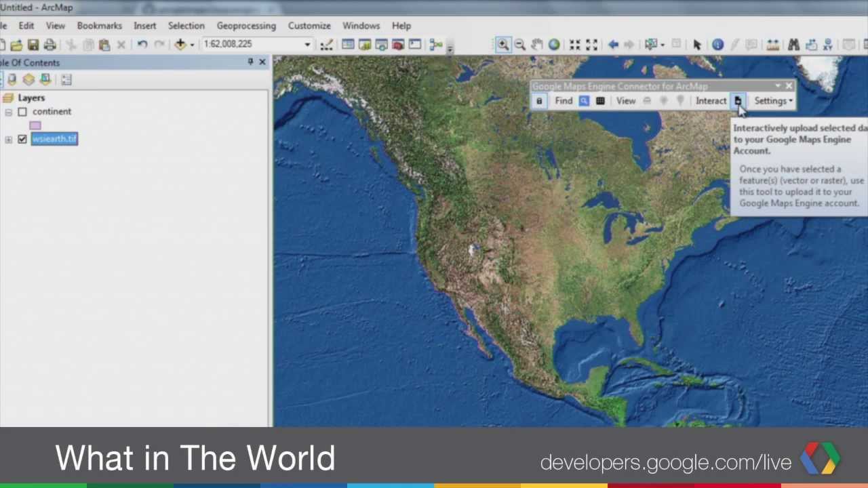Click the Fixed Zoom In icon
Screen dimensions: 868x488
[575, 45]
